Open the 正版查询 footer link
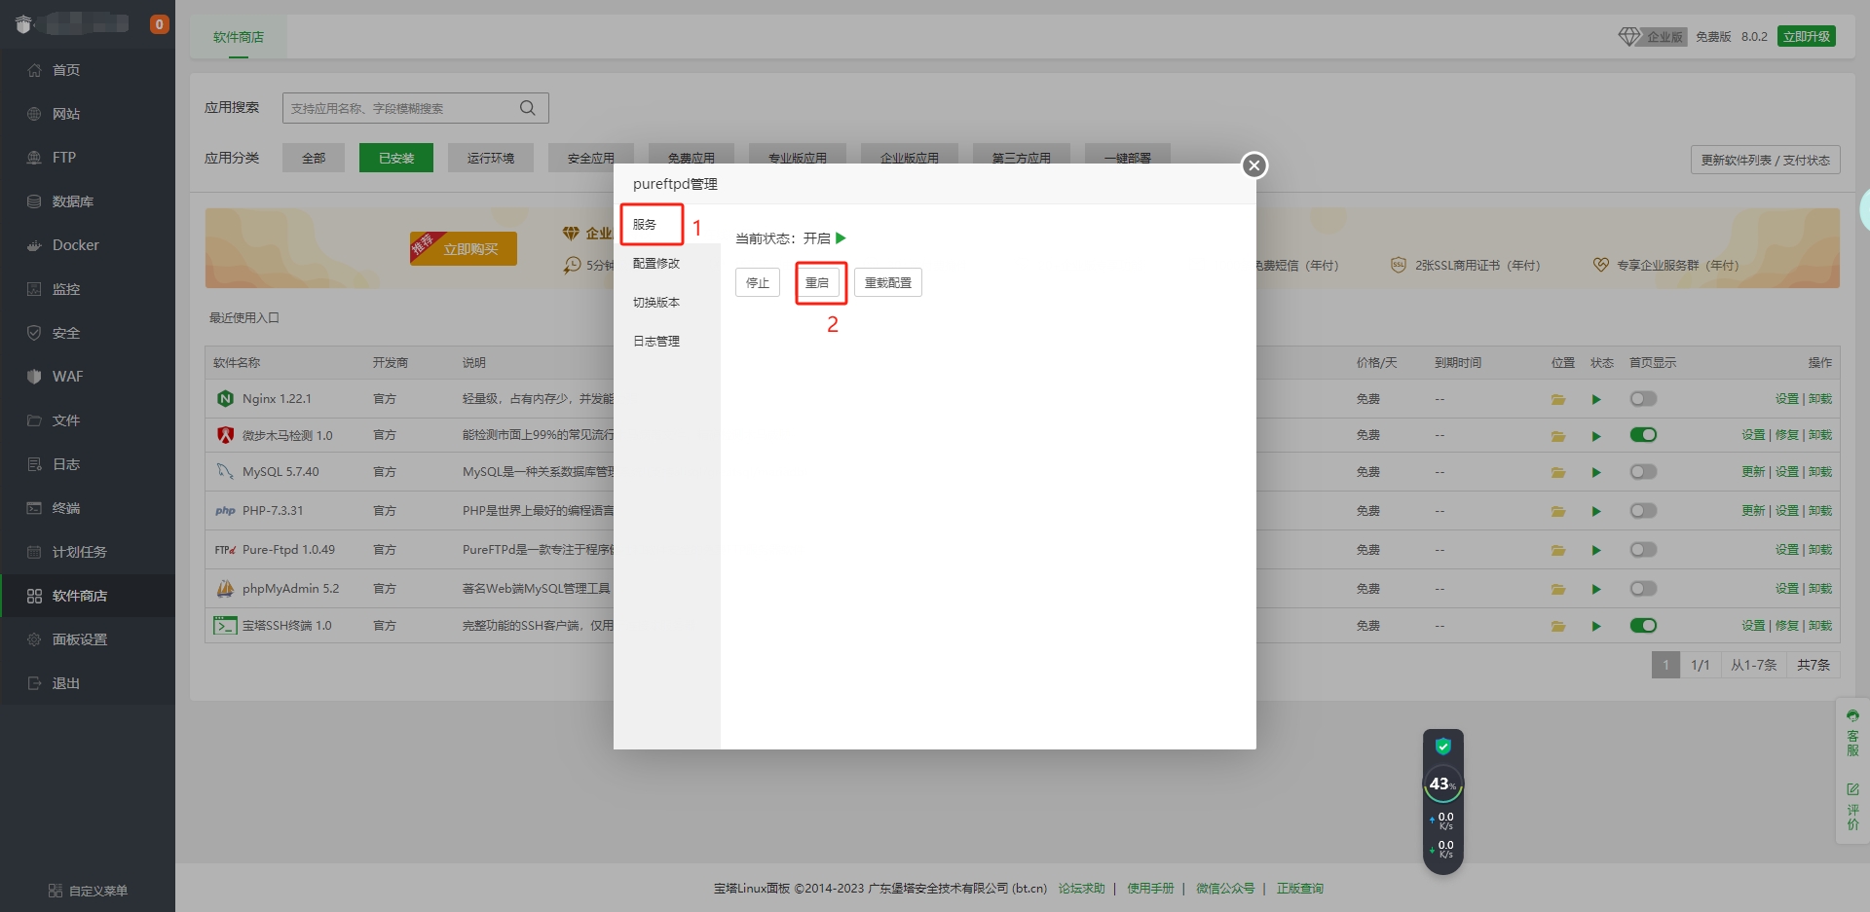Viewport: 1870px width, 912px height. click(1300, 889)
